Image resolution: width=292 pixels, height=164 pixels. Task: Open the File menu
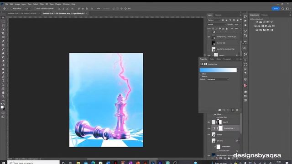(x=7, y=4)
